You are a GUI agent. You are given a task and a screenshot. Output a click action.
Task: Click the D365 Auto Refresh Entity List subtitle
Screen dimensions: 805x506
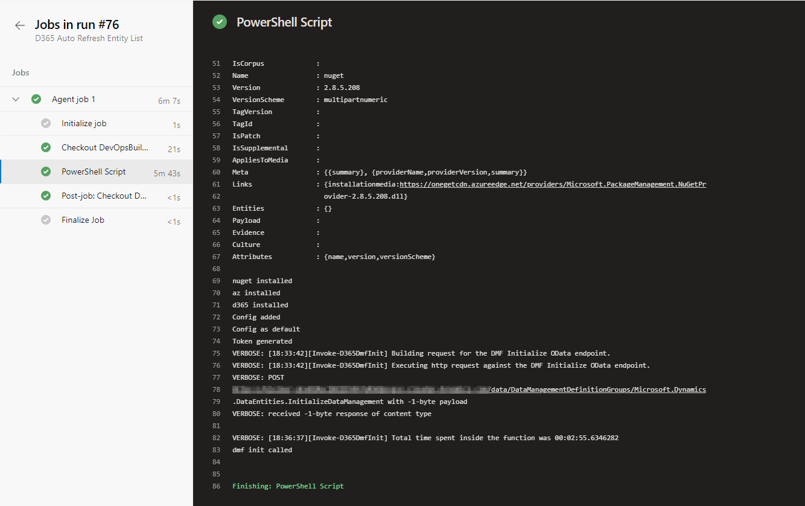(89, 38)
